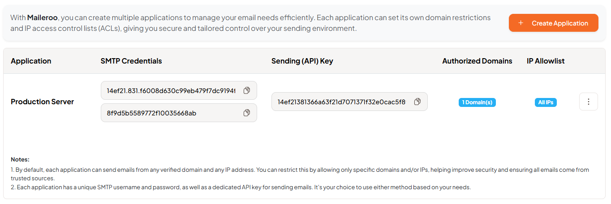The width and height of the screenshot is (611, 204).
Task: Copy the SMTP password 8f9d5b5589772f10035668ab
Action: coord(246,113)
